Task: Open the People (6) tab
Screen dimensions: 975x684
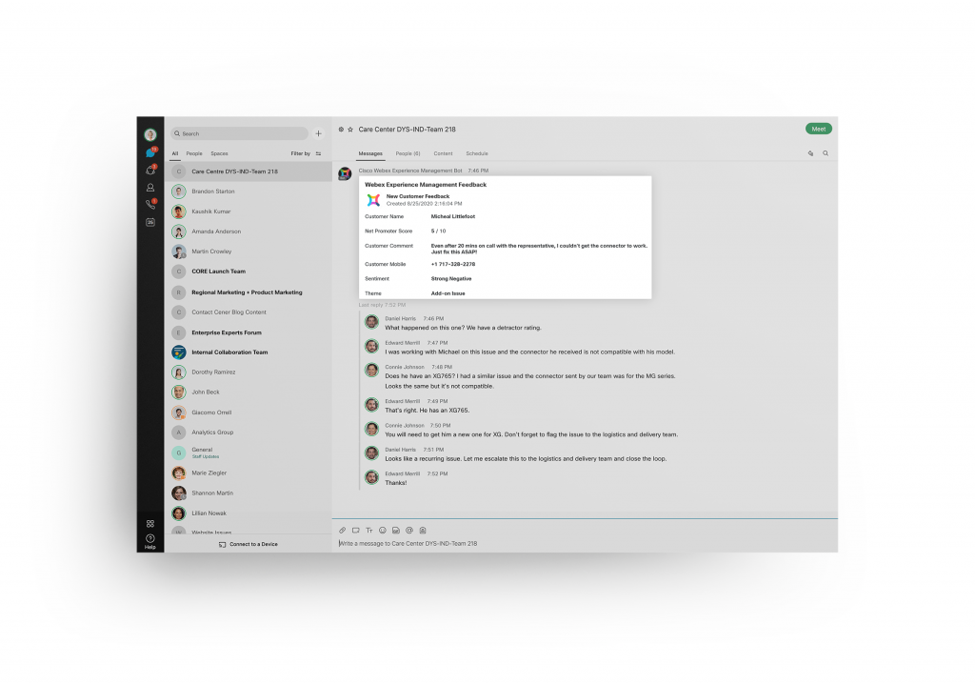Action: coord(408,153)
